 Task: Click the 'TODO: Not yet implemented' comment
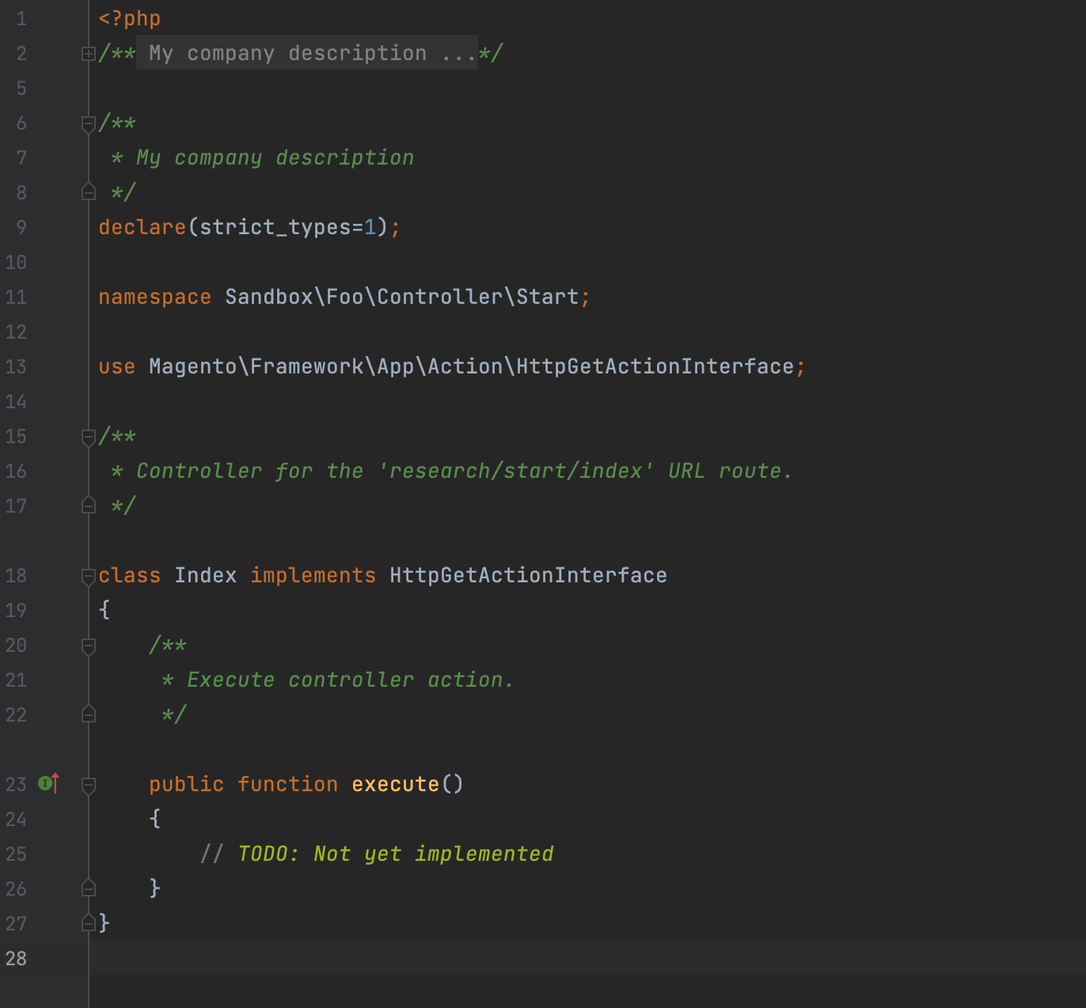pos(396,854)
